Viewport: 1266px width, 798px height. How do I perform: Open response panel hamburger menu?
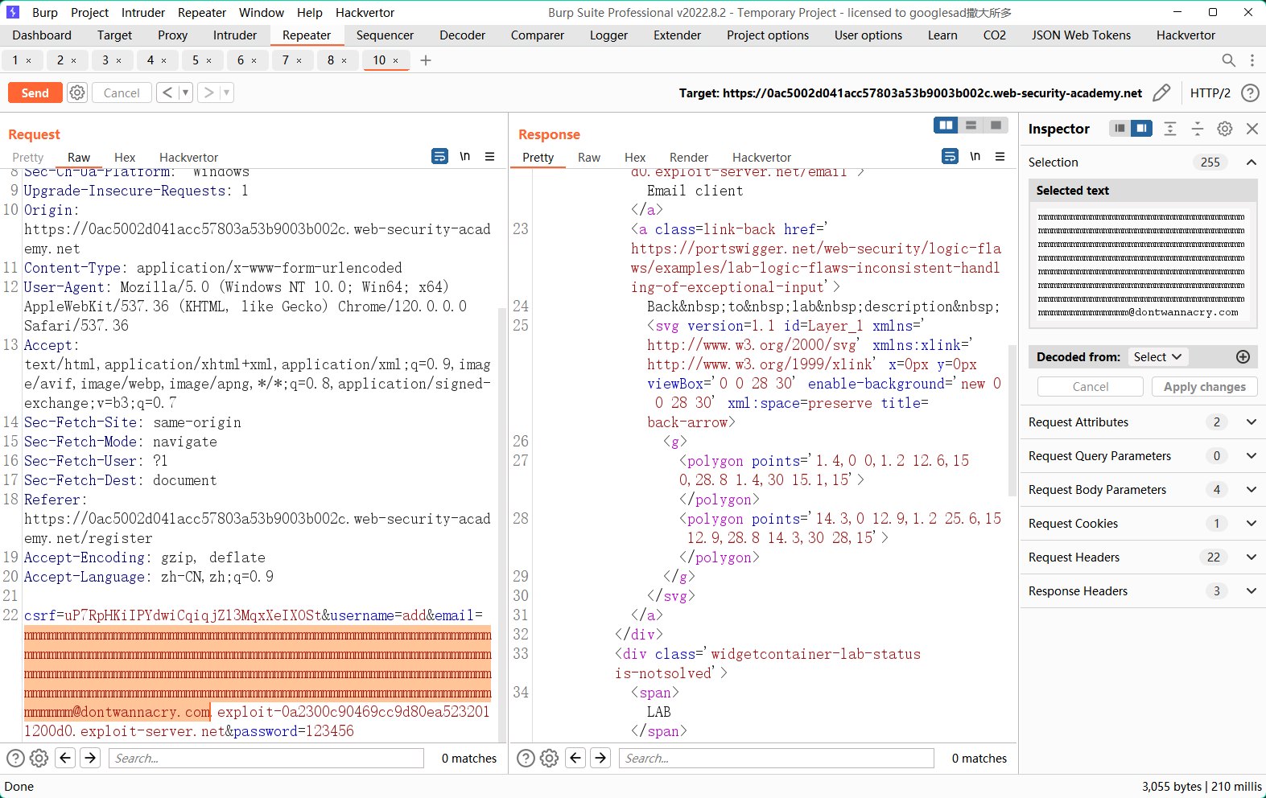tap(1000, 156)
